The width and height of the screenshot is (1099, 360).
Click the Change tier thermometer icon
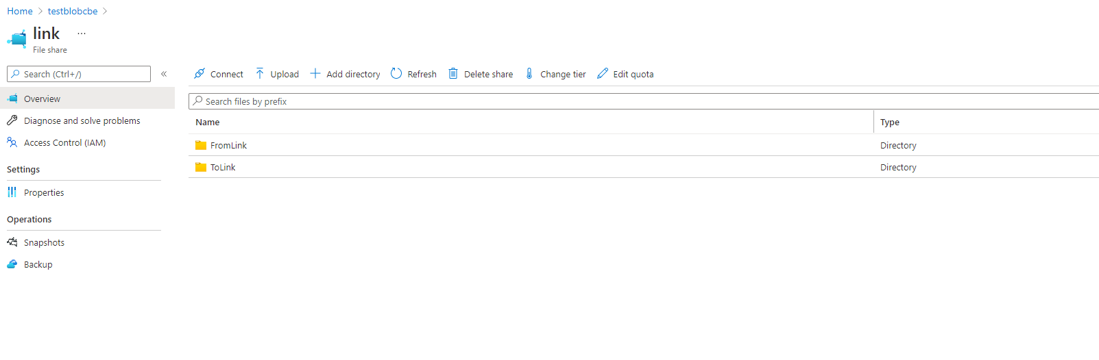(529, 74)
